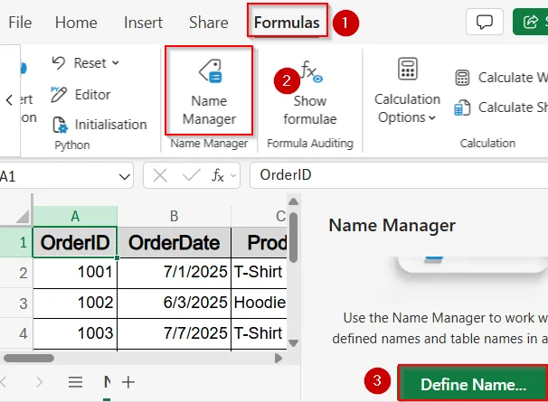Viewport: 548px width, 402px height.
Task: Select column A header
Action: (x=75, y=217)
